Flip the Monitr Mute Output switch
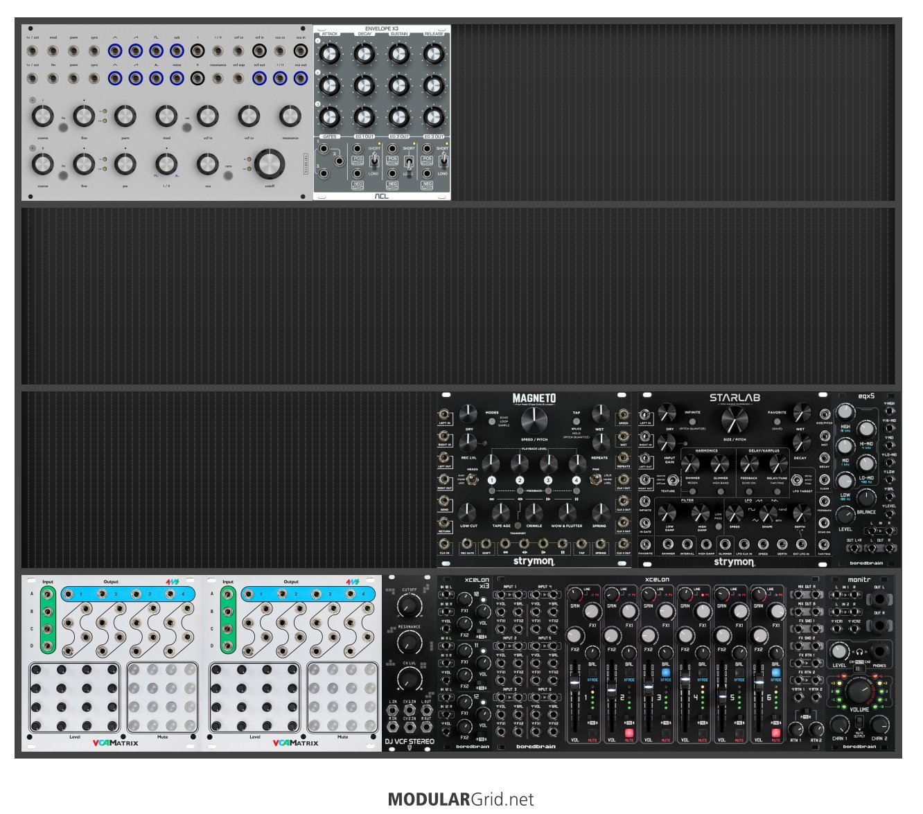923x814 pixels. (x=859, y=722)
